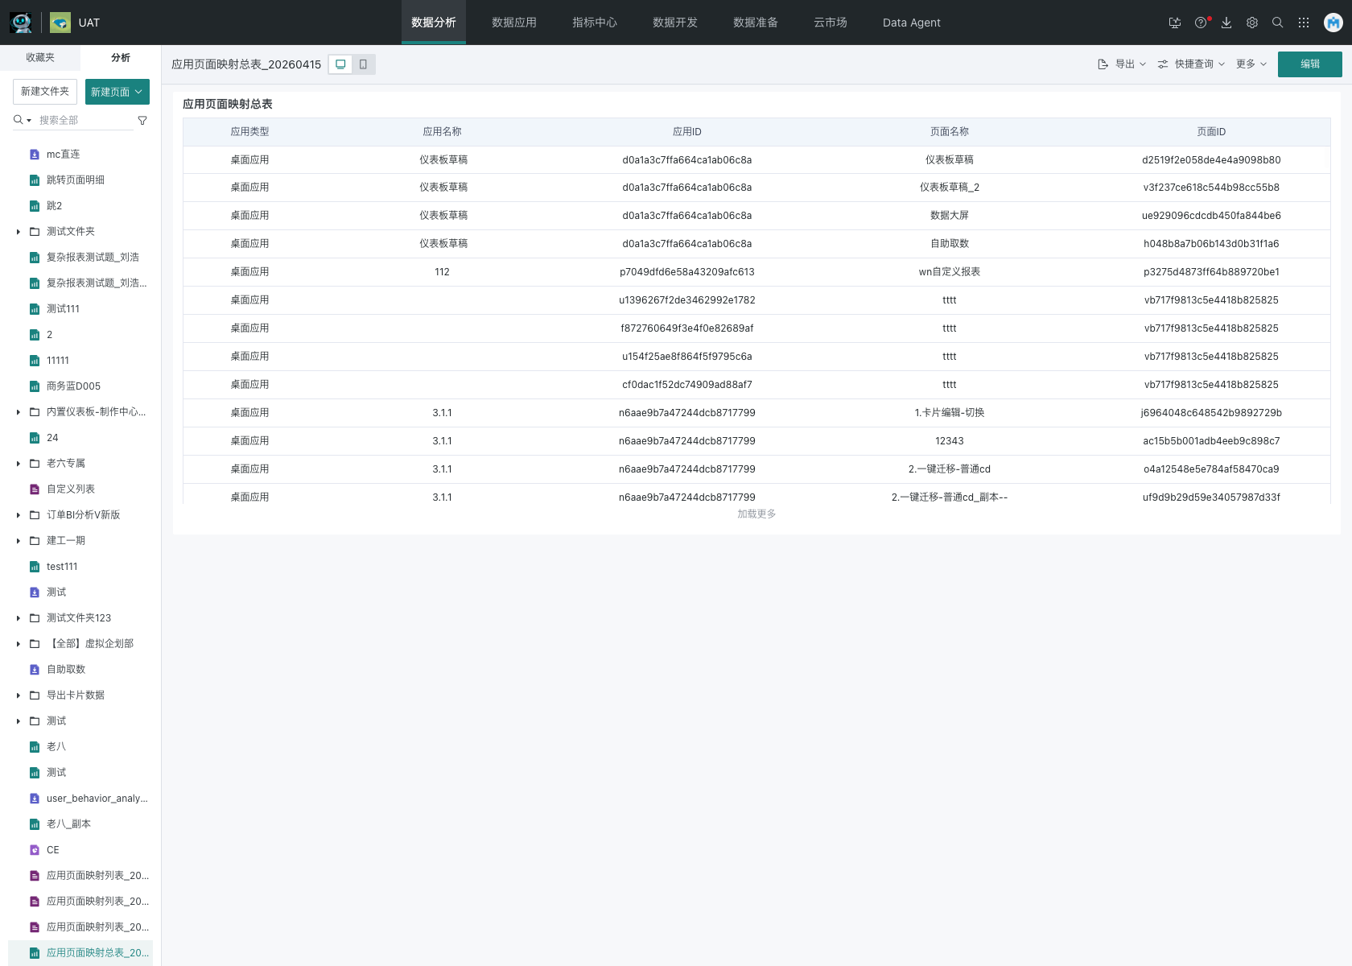1352x966 pixels.
Task: Click the filter funnel icon in sidebar
Action: click(x=142, y=121)
